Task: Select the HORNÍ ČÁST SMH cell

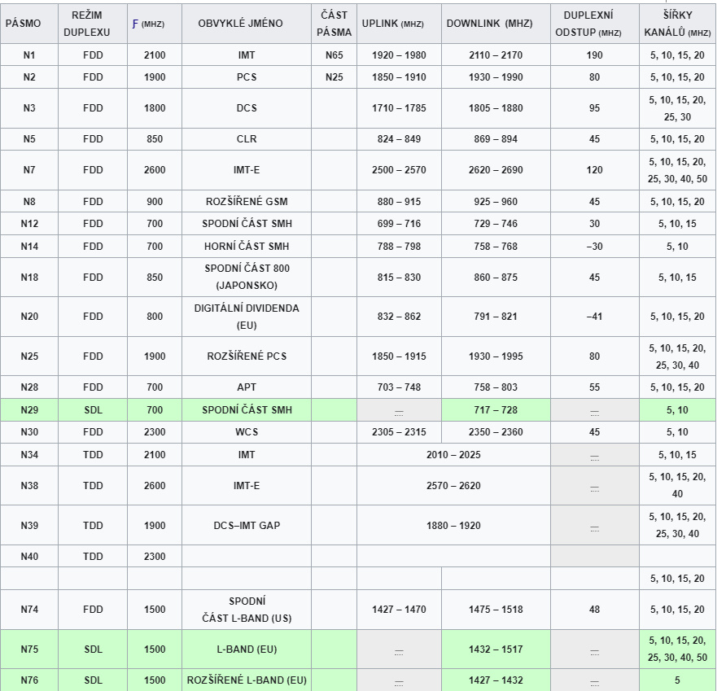Action: pos(246,247)
